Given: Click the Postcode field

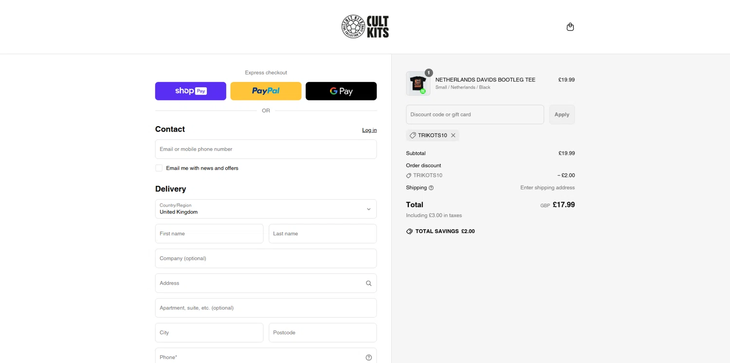Looking at the screenshot, I should [323, 333].
